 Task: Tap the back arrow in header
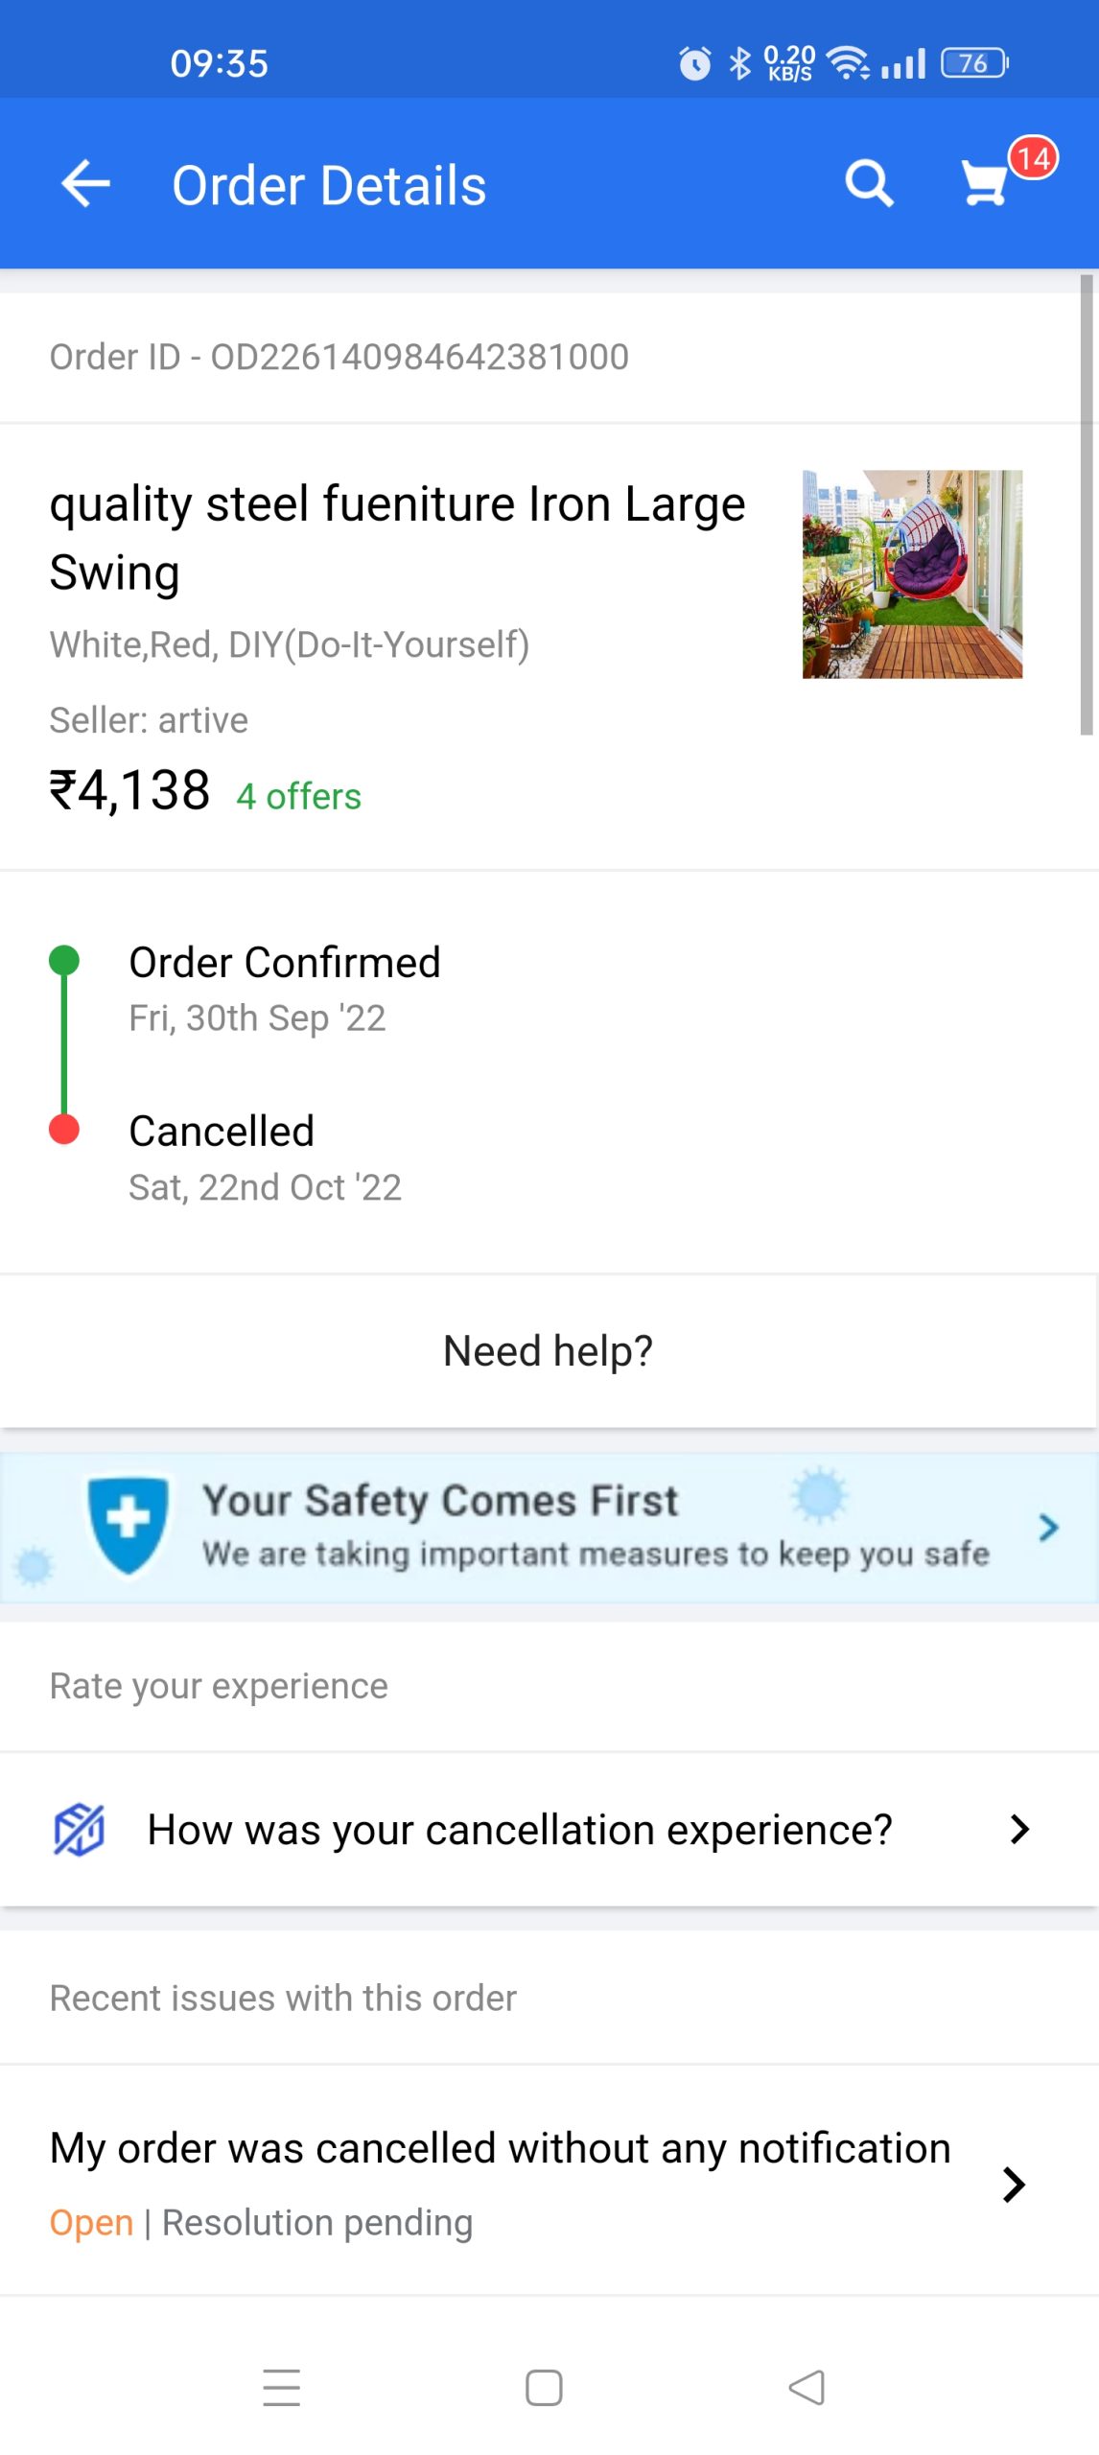pos(85,184)
